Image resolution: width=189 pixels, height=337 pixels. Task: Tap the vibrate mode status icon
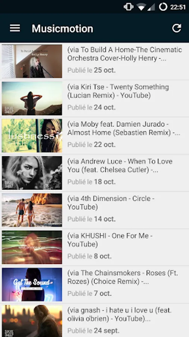click(x=128, y=7)
